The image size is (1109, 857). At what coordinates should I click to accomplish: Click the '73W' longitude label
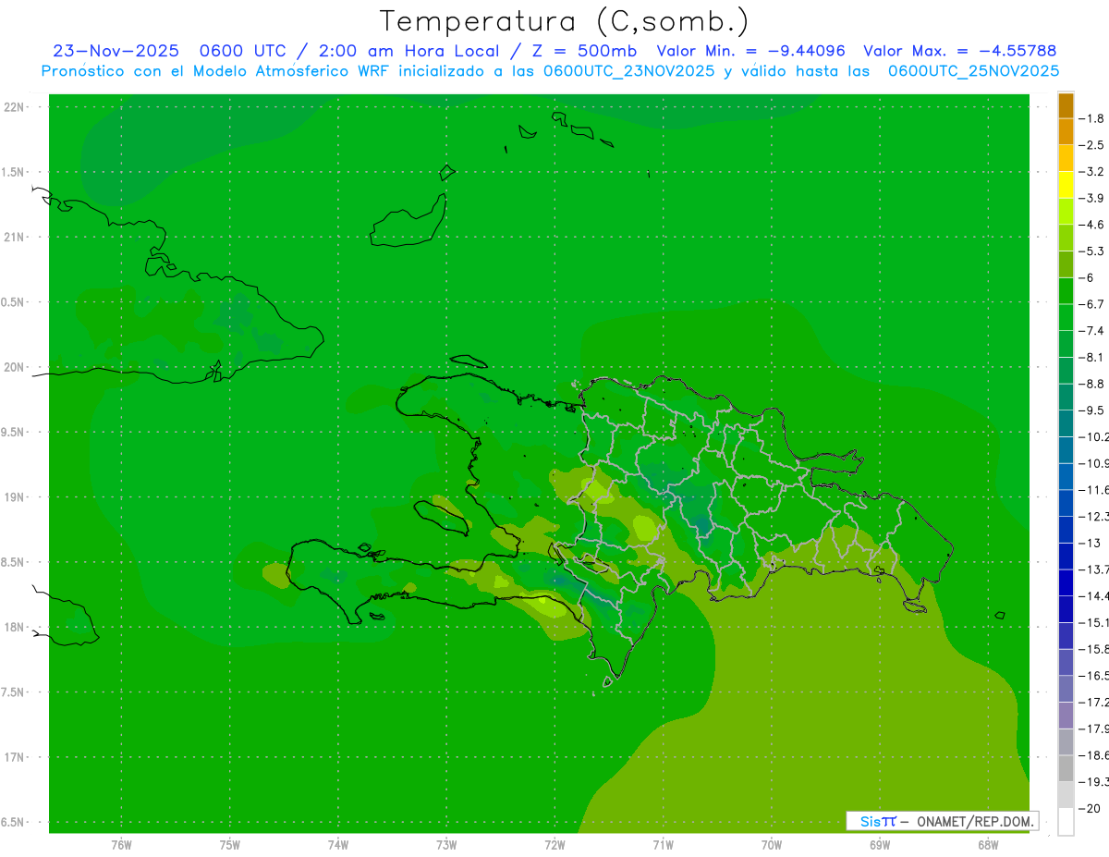[446, 844]
